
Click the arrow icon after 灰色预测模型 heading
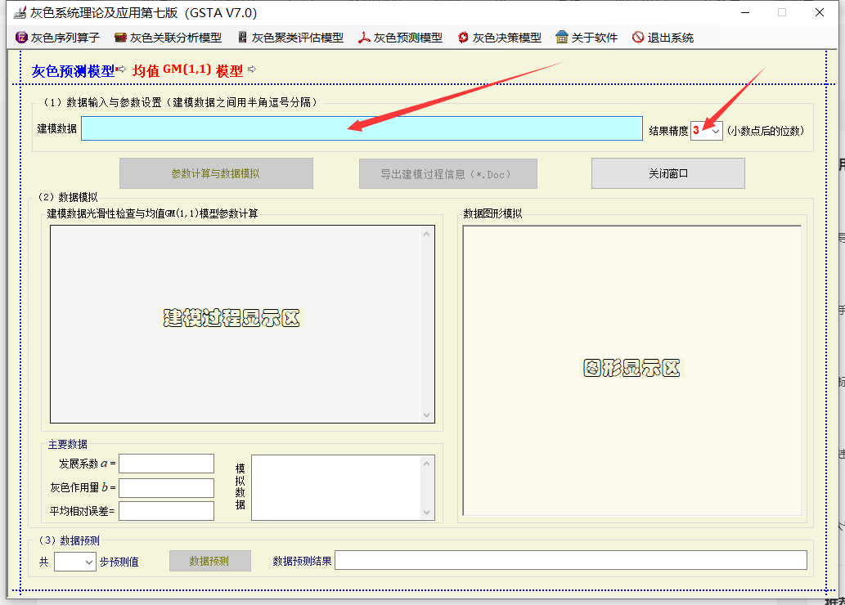tap(122, 69)
